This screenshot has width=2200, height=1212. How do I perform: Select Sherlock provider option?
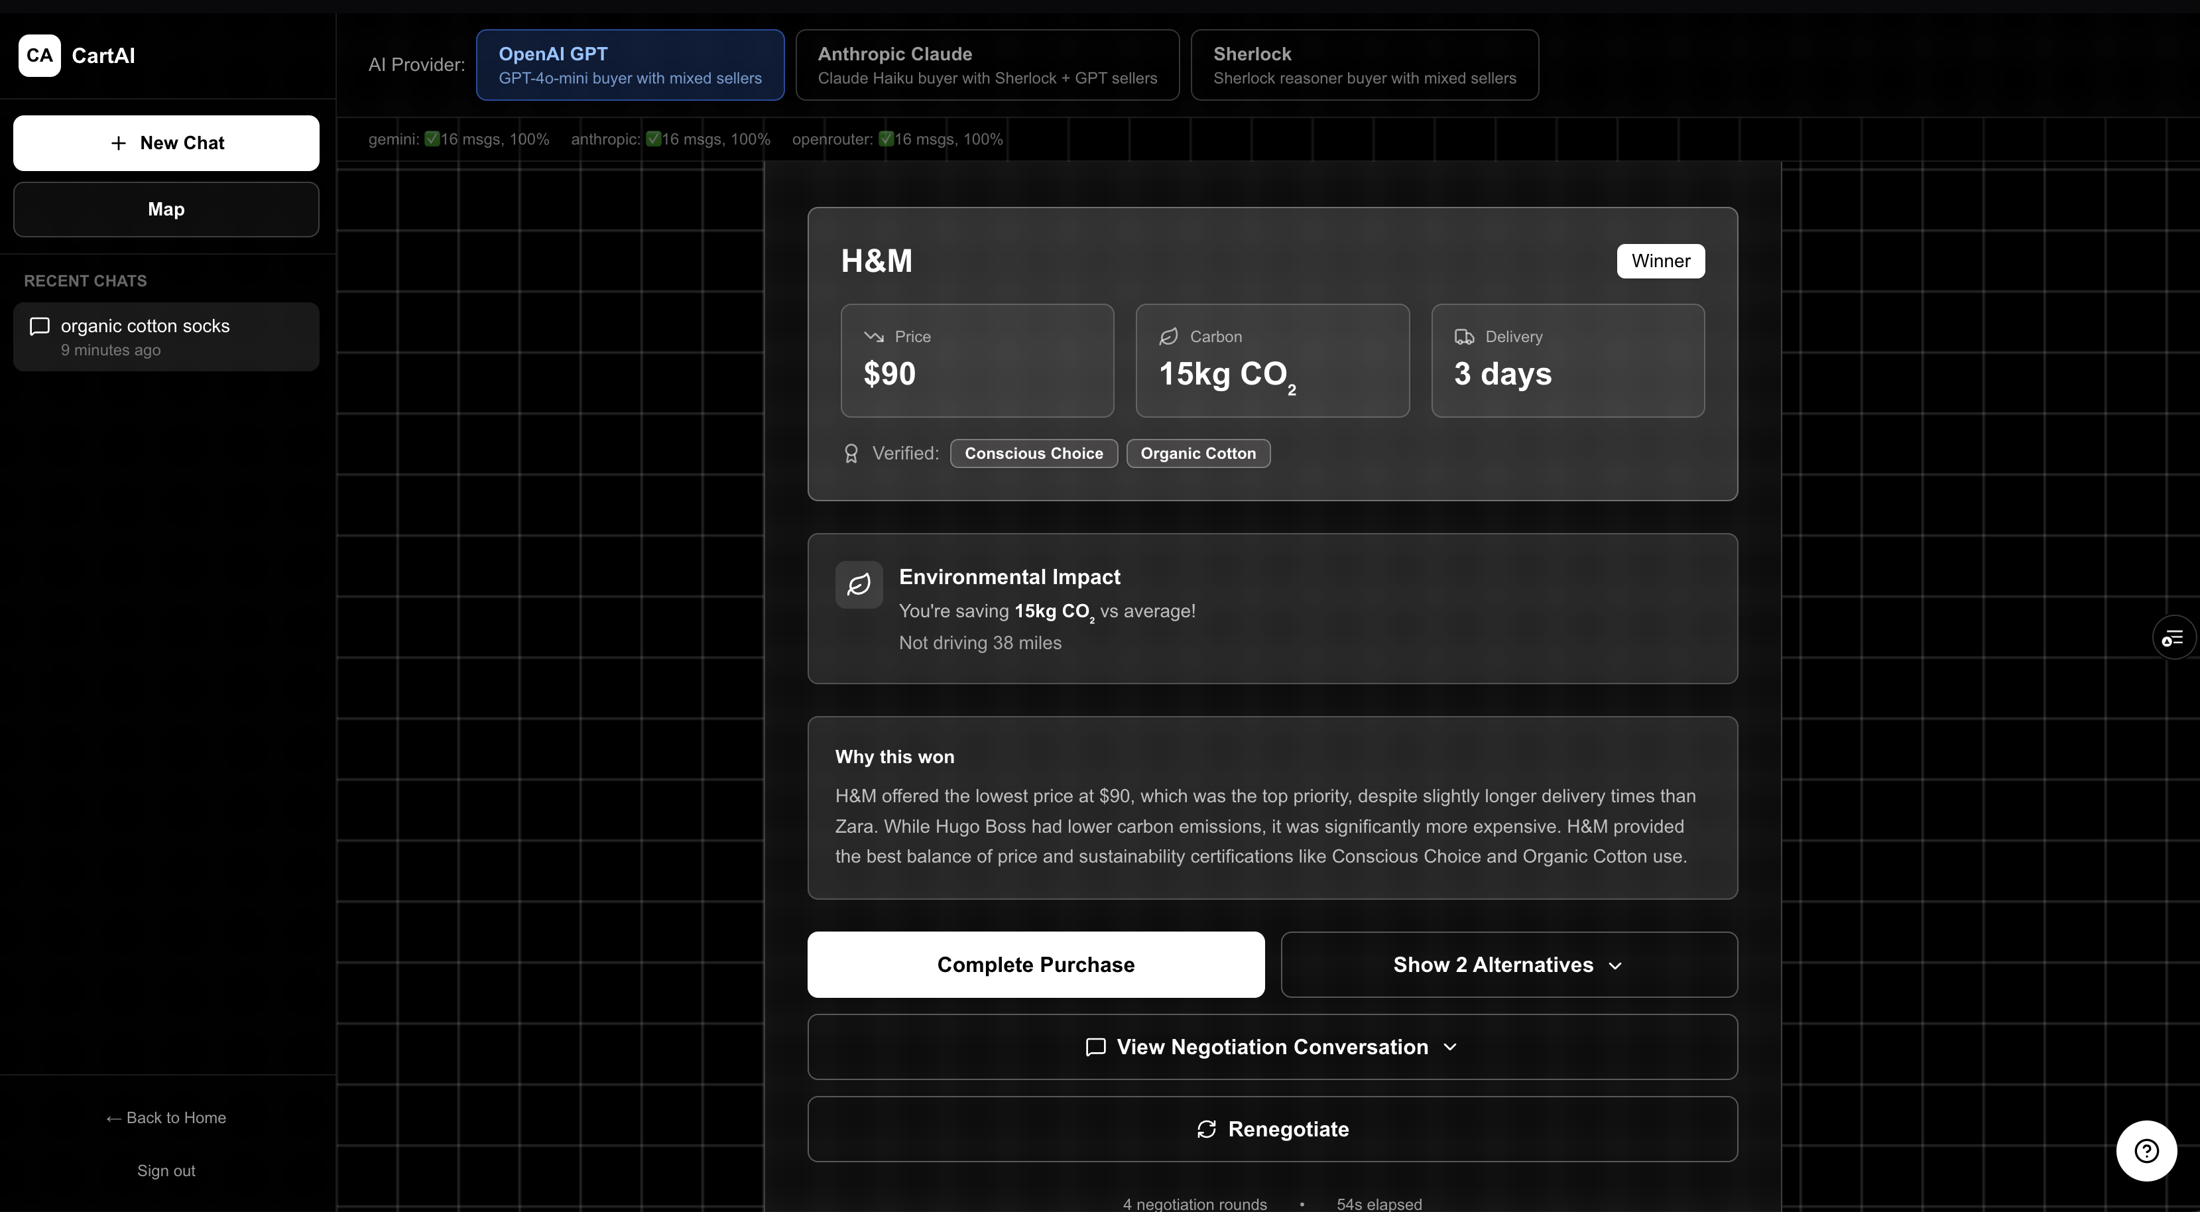tap(1364, 65)
